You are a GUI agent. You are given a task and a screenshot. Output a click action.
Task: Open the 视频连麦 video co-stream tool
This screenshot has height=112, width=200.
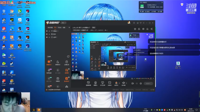[x=49, y=71]
